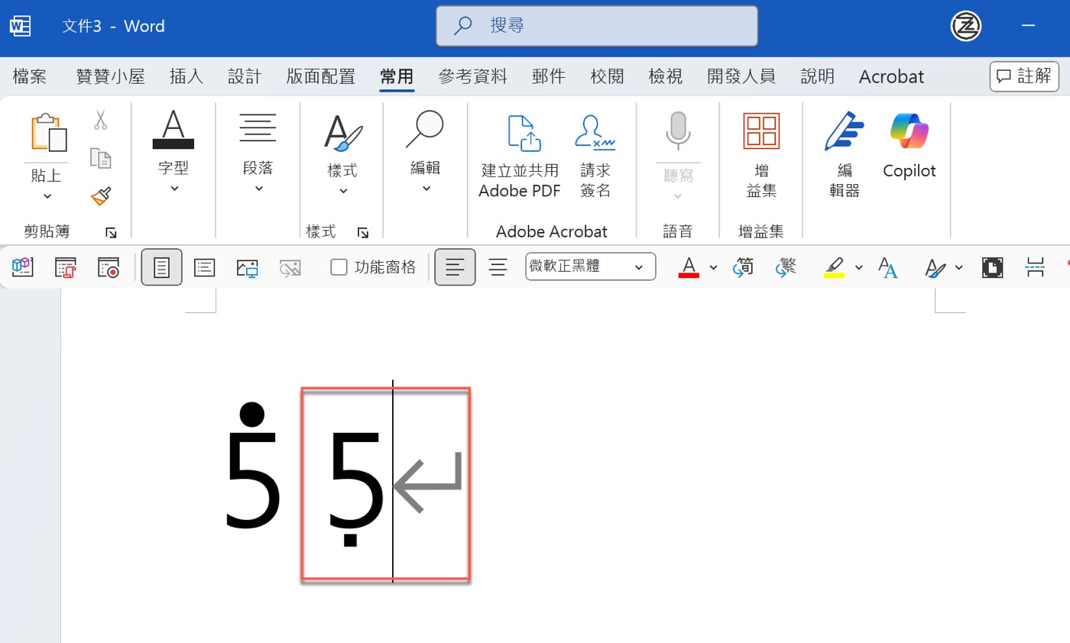Click the Word app icon in title bar

tap(20, 26)
